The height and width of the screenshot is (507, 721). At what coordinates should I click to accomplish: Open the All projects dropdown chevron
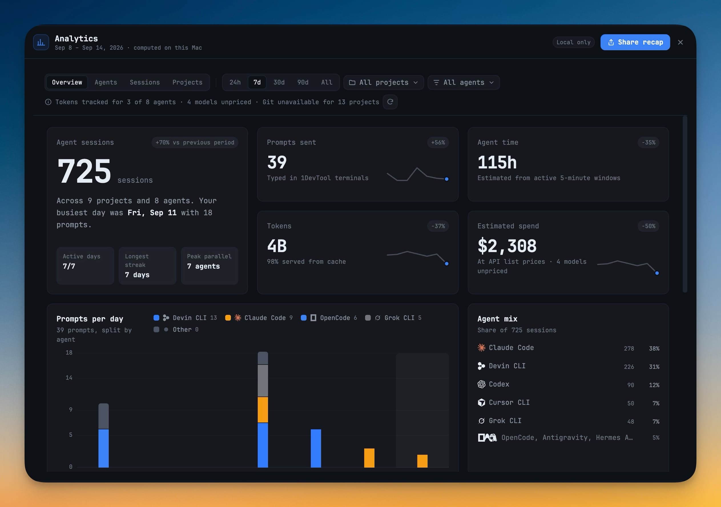(x=416, y=83)
